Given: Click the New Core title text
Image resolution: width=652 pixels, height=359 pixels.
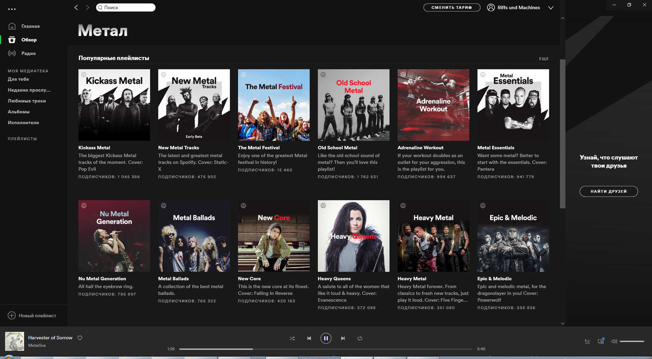Looking at the screenshot, I should [249, 279].
